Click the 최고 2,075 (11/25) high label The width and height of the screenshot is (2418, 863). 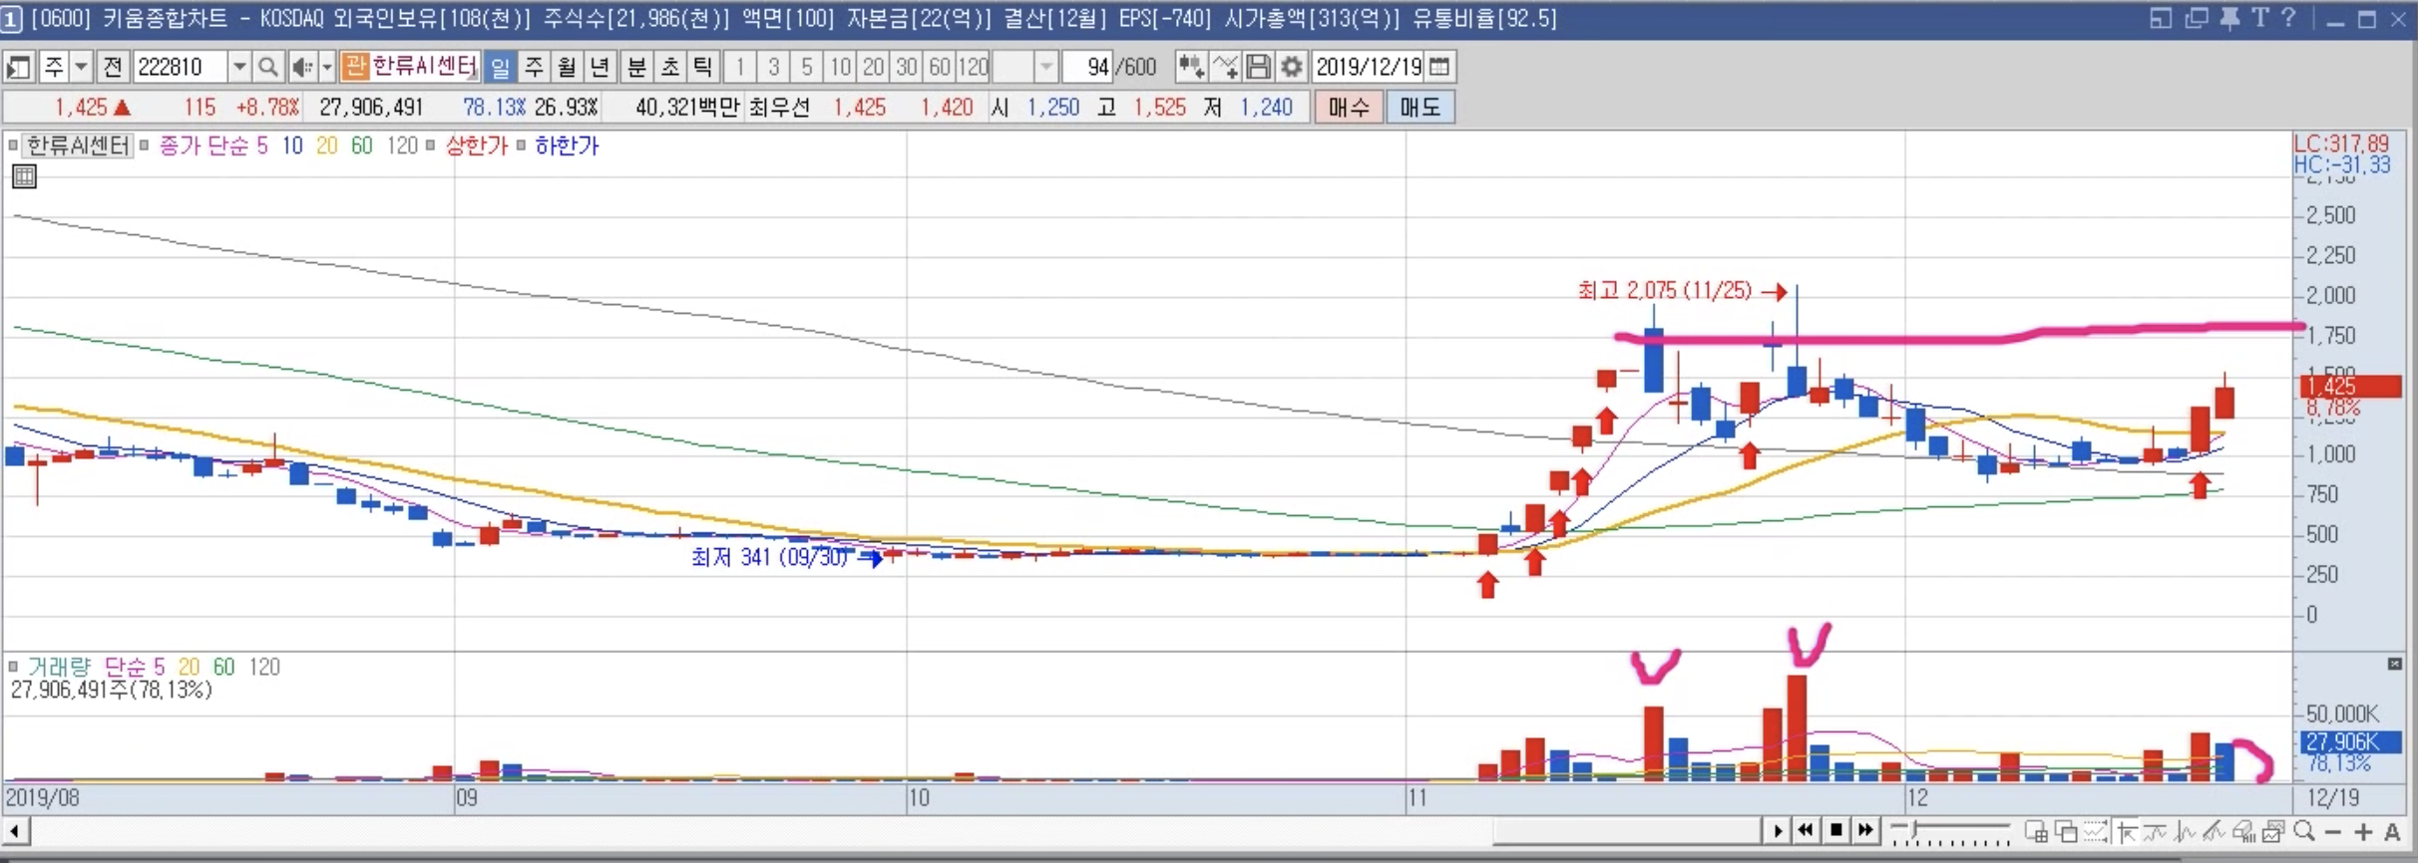[1665, 291]
